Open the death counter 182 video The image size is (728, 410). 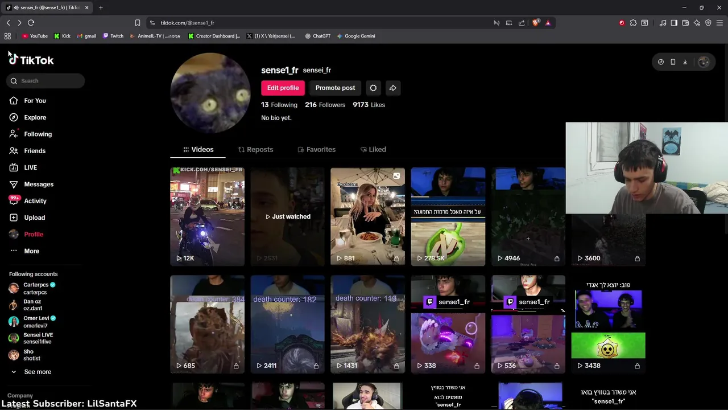tap(288, 325)
